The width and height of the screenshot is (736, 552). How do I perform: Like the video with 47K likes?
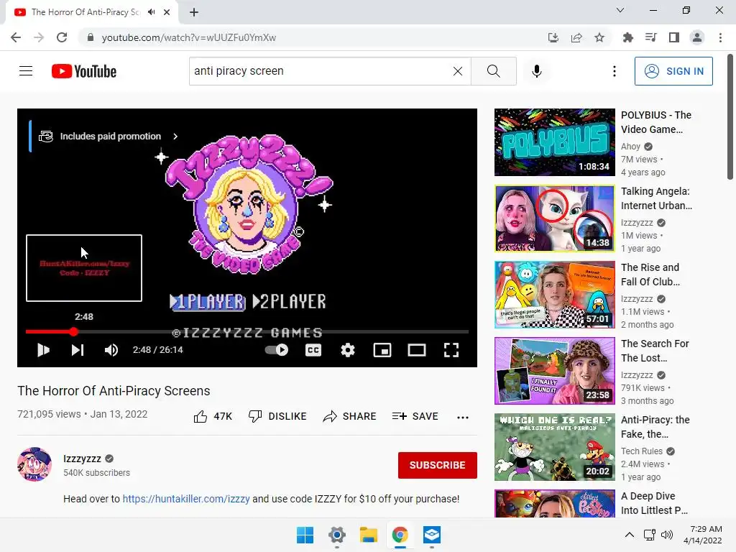(213, 416)
